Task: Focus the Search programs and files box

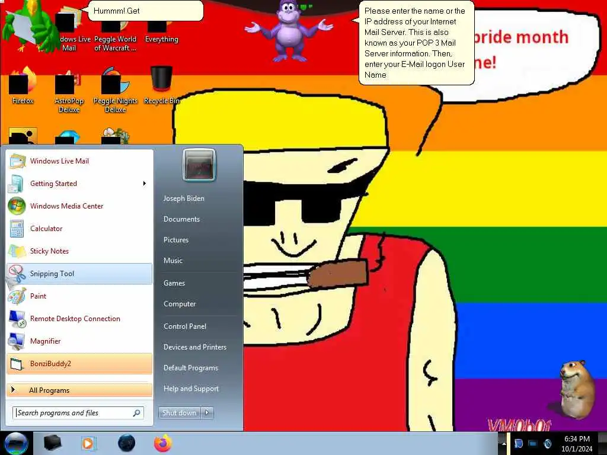Action: (78, 413)
